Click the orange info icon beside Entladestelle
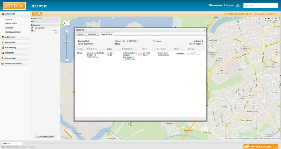The image size is (281, 149). click(x=140, y=54)
